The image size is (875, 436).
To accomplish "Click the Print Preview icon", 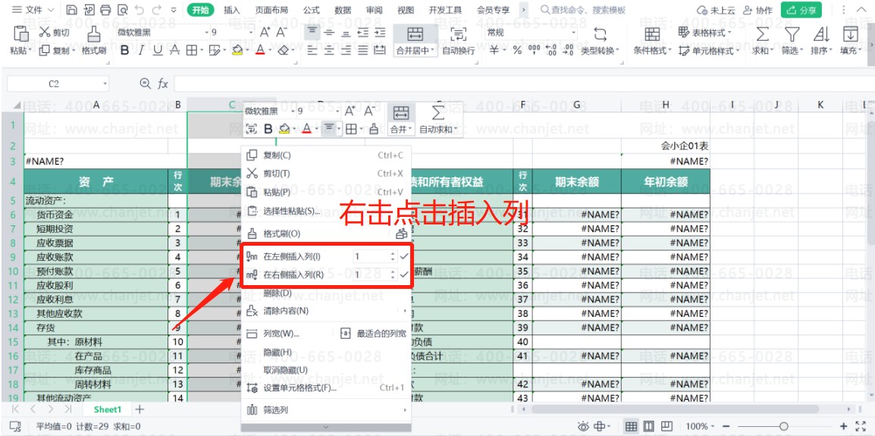I will click(x=122, y=10).
